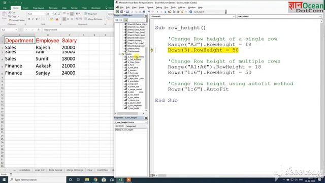The height and width of the screenshot is (183, 325).
Task: Click Toggle Folders icon in Project panel
Action: click(125, 20)
